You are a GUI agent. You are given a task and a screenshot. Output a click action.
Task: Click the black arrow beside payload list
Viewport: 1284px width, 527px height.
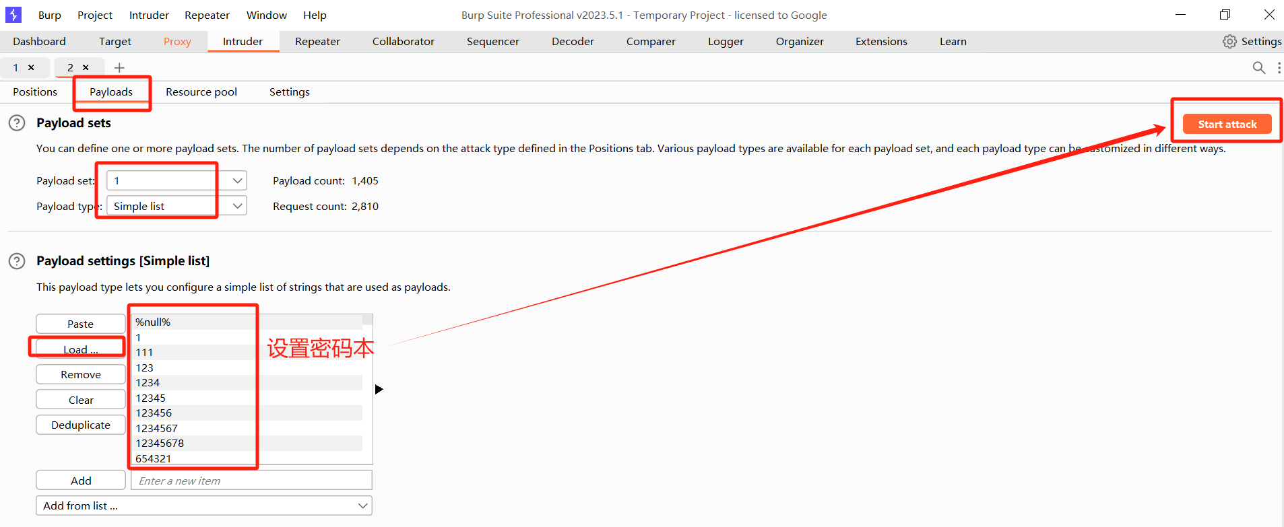point(379,389)
